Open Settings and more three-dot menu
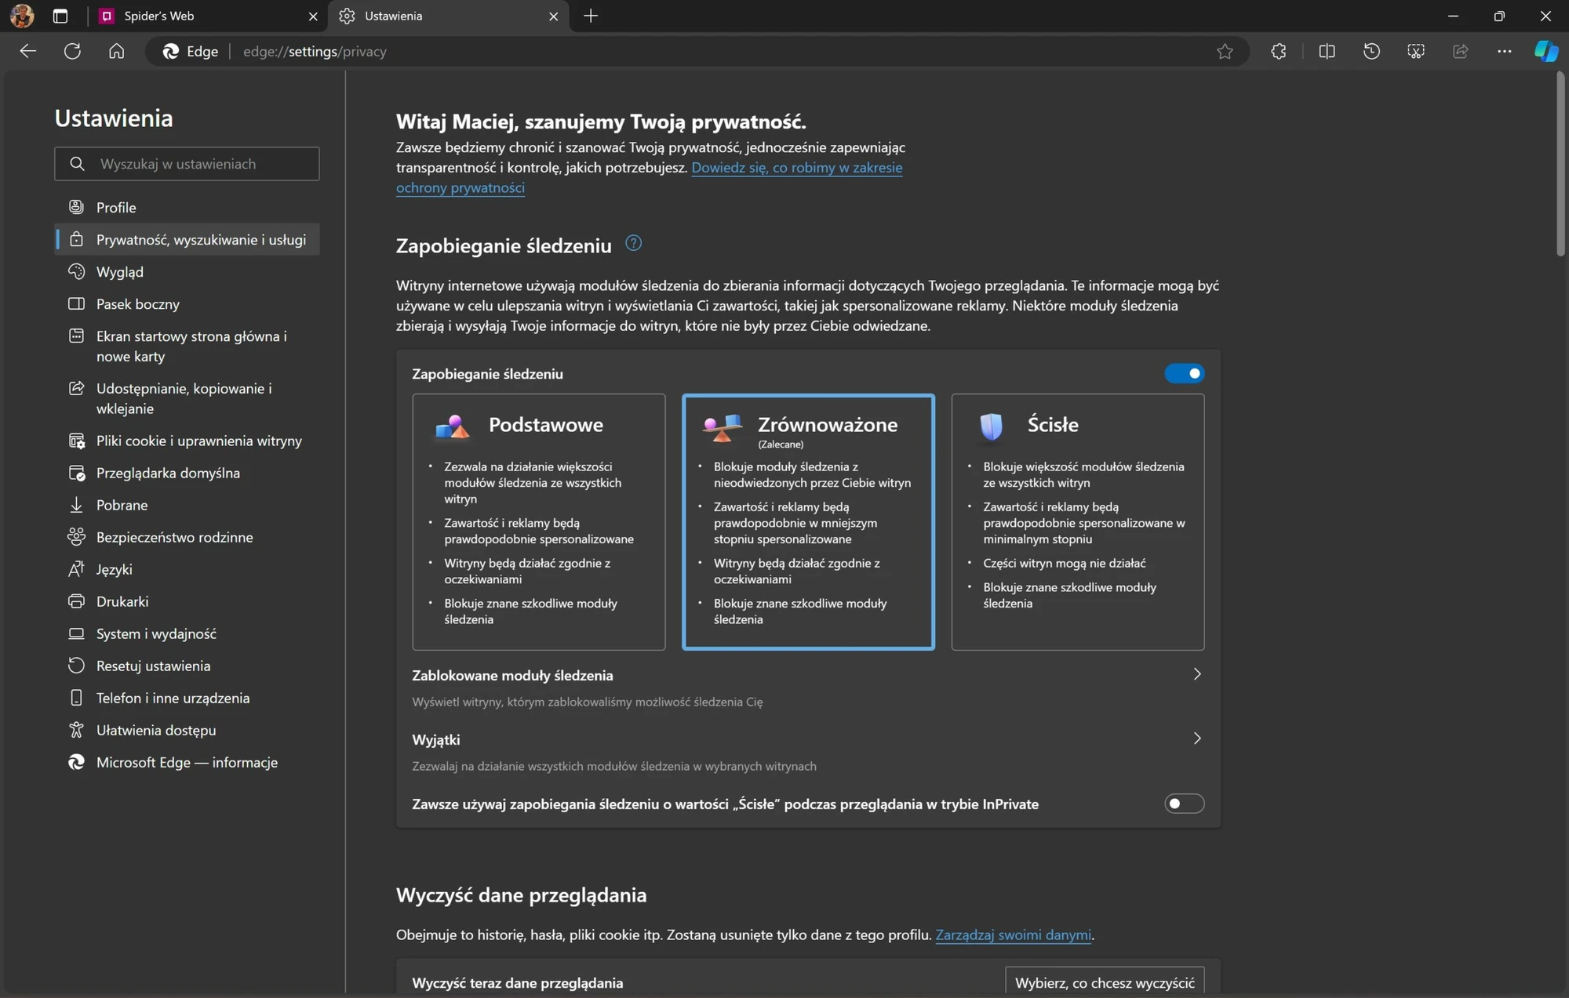1569x998 pixels. pos(1504,51)
